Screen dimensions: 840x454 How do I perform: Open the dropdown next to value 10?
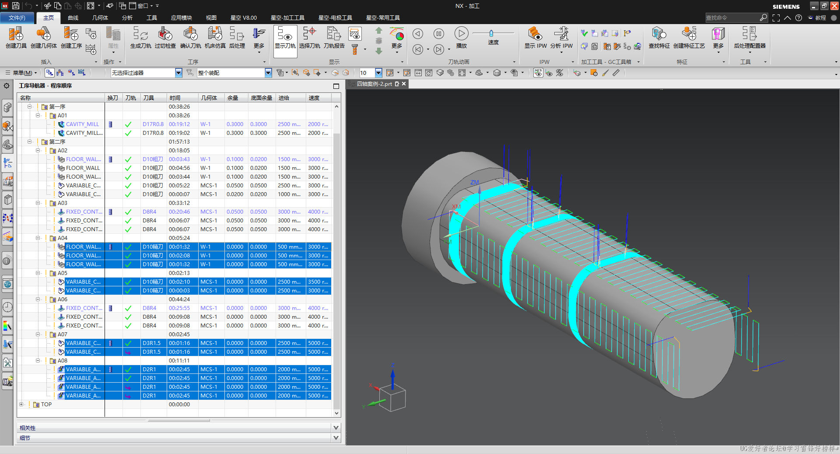[378, 73]
